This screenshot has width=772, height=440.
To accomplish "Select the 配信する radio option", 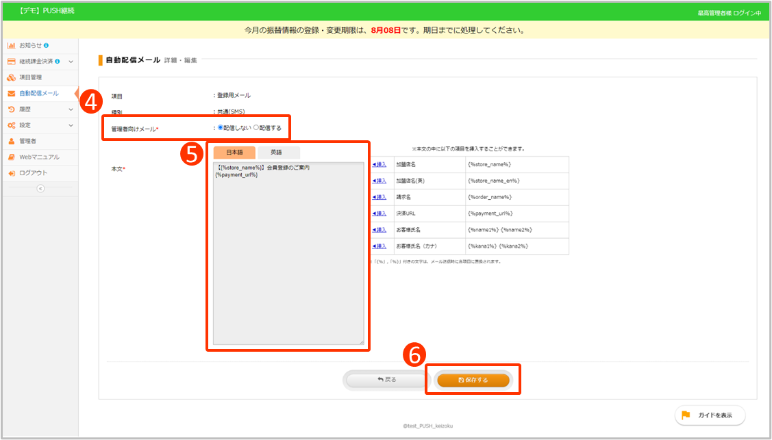I will click(256, 127).
